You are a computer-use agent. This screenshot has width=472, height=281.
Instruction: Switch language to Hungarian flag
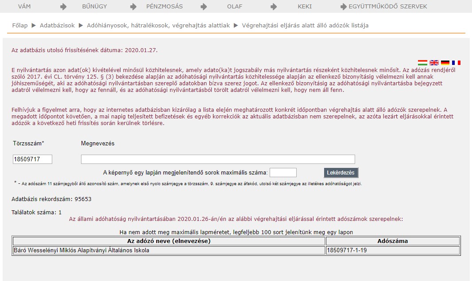[422, 63]
